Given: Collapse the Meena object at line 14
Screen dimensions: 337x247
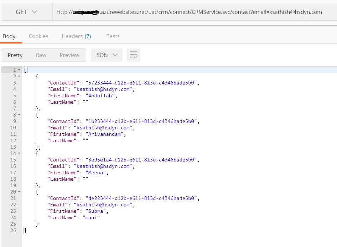Looking at the screenshot, I should [x=19, y=153].
